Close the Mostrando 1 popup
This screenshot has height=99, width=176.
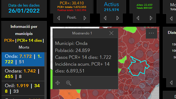point(111,33)
